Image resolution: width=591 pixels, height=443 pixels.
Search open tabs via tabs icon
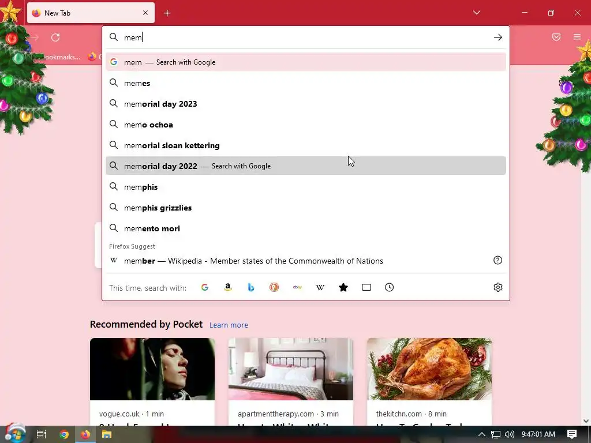coord(366,287)
